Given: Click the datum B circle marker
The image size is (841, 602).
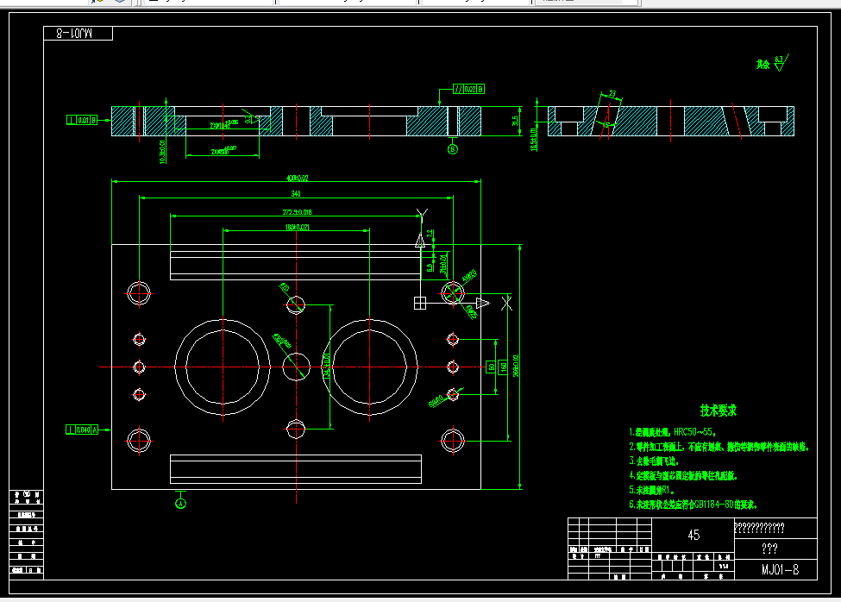Looking at the screenshot, I should click(452, 149).
